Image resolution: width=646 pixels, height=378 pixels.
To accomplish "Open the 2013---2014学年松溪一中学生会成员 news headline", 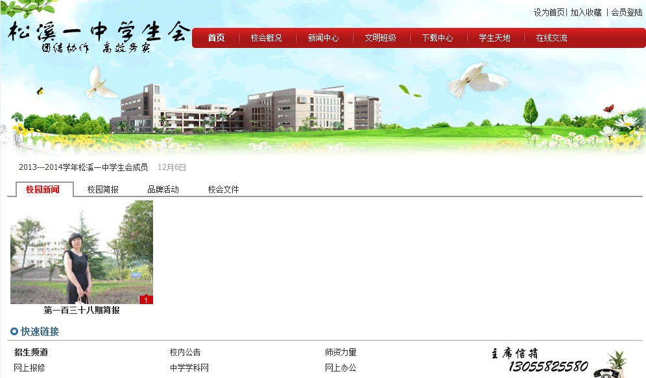I will pos(83,167).
